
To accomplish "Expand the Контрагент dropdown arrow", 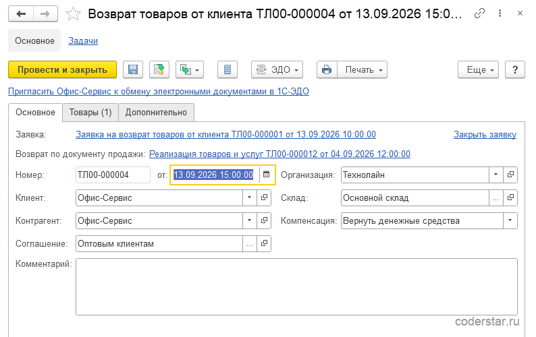I will (x=250, y=220).
